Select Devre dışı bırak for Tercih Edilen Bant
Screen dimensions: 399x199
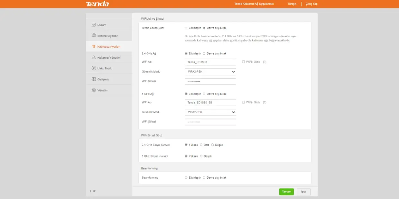click(204, 28)
